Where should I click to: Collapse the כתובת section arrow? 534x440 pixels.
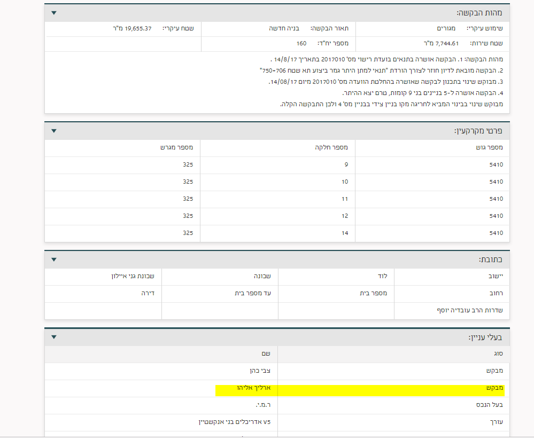coord(54,260)
